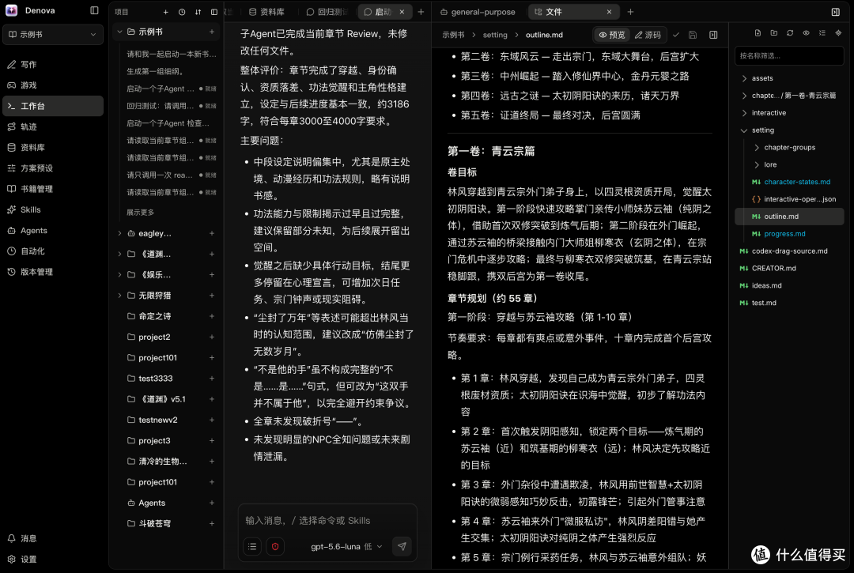
Task: Collapse the left sidebar via Denova header icon
Action: 94,10
